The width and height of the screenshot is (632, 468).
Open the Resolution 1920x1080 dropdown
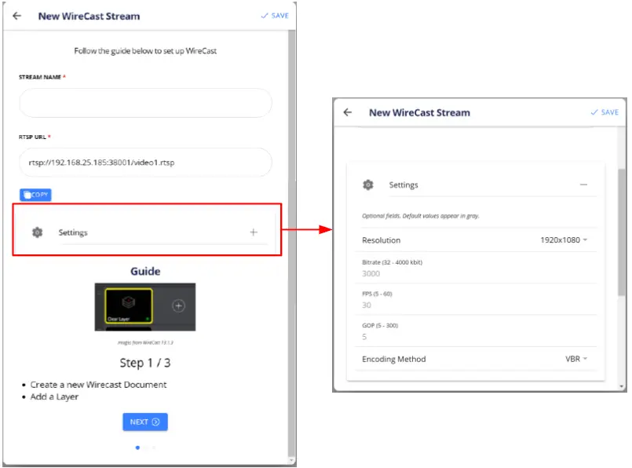point(564,239)
